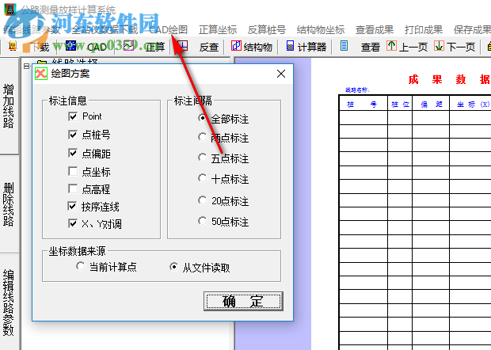Click the 线路名称 label in results sheet

tap(357, 90)
